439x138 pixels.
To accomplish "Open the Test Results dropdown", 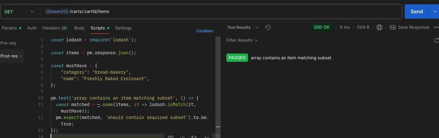I will coord(243,27).
